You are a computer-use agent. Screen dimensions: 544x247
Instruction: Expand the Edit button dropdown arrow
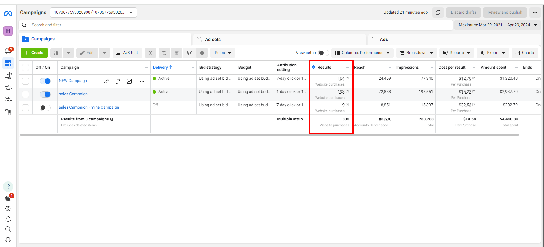[x=105, y=53]
